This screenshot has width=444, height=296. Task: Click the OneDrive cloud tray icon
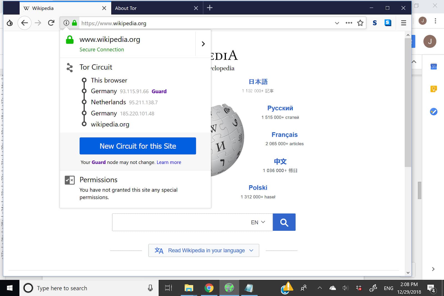[332, 288]
